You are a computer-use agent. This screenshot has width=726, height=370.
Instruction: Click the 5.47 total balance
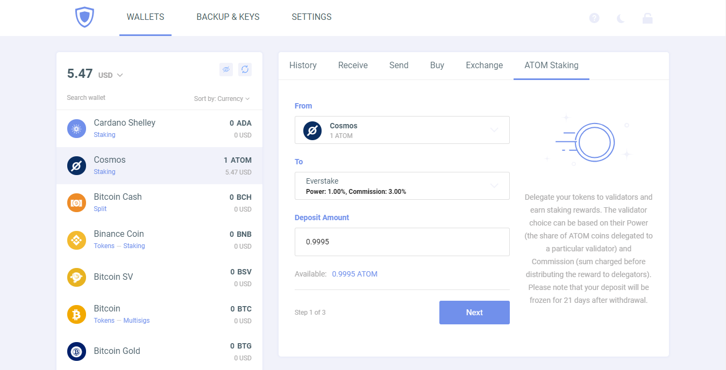pyautogui.click(x=80, y=74)
